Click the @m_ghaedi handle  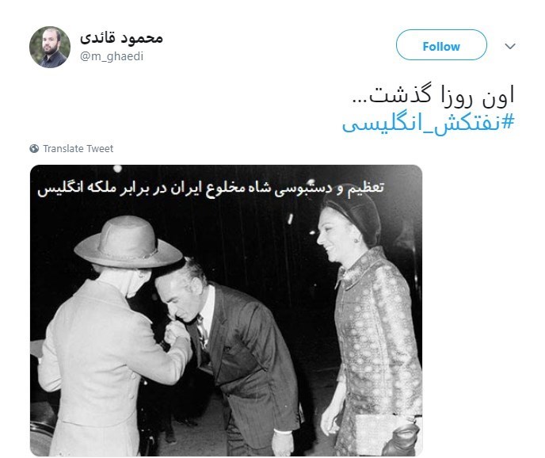click(x=112, y=56)
